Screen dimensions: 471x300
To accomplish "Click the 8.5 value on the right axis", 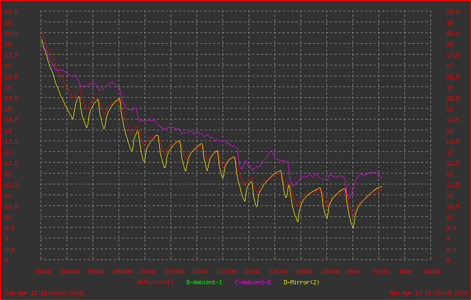I will click(x=451, y=250).
